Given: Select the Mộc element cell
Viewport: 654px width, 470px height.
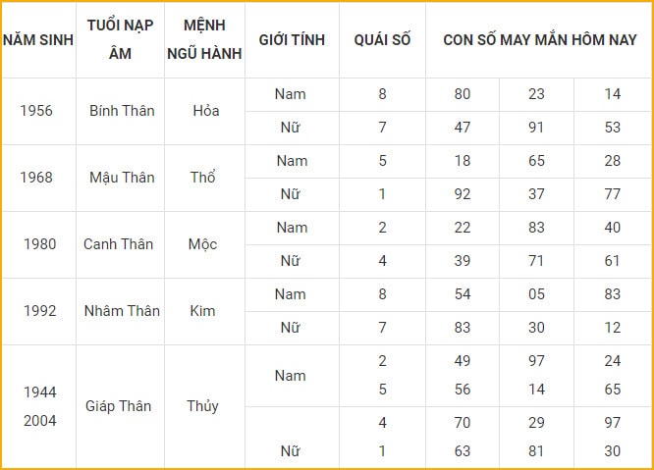Looking at the screenshot, I should point(204,244).
